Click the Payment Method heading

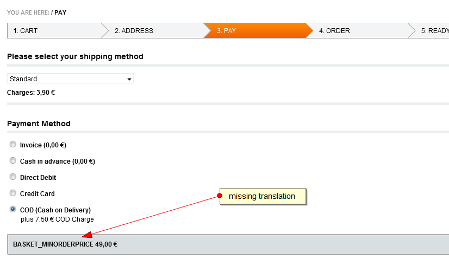39,124
